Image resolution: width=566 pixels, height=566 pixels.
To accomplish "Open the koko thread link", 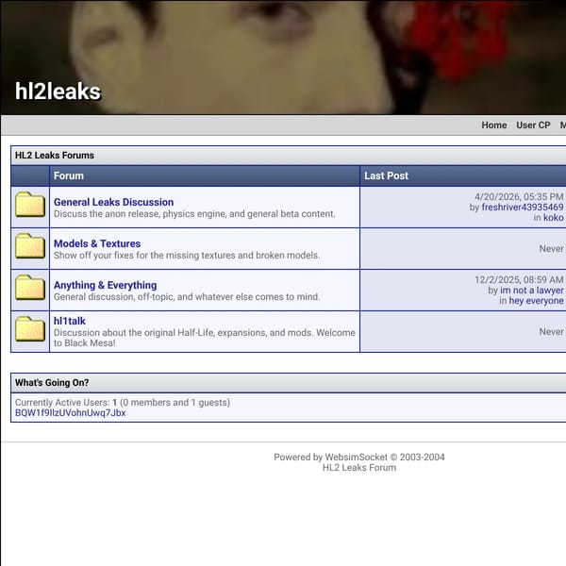I will 554,218.
